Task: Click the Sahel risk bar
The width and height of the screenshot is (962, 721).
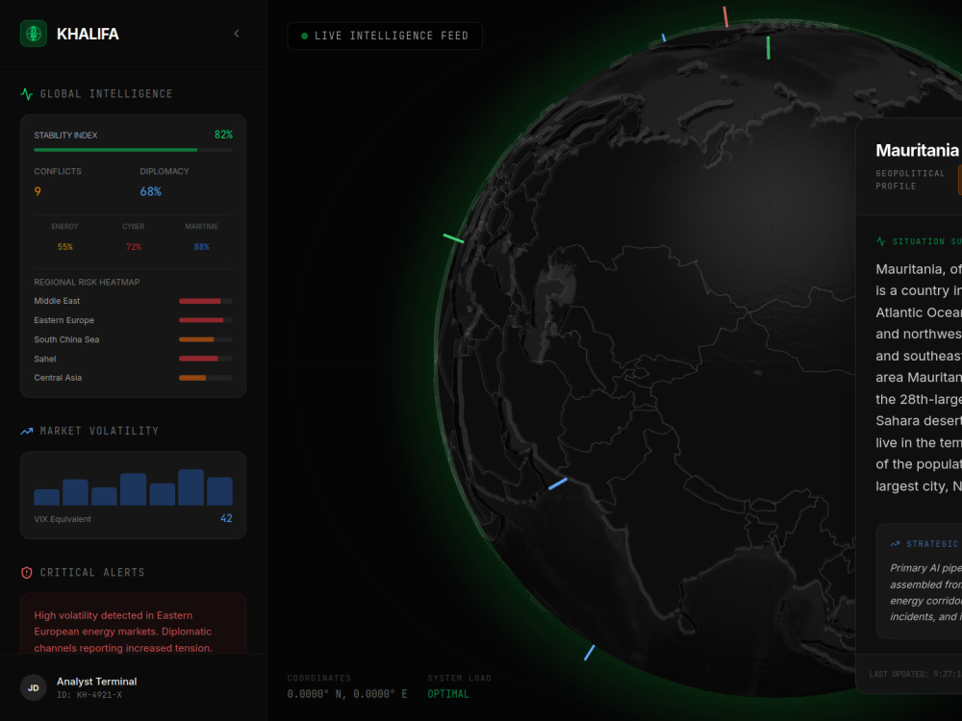Action: click(206, 359)
